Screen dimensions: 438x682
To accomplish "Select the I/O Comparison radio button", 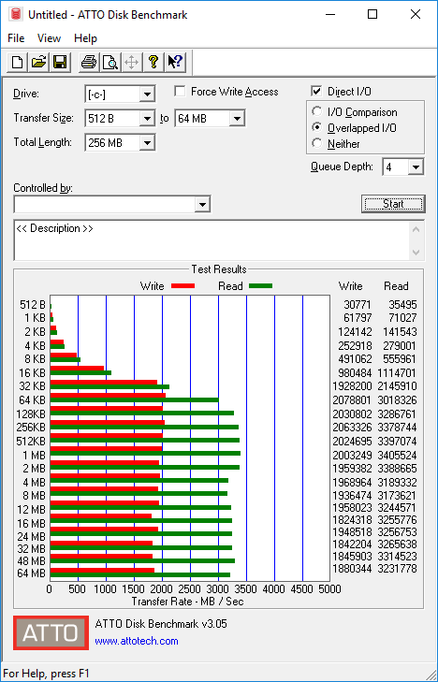I will tap(317, 111).
